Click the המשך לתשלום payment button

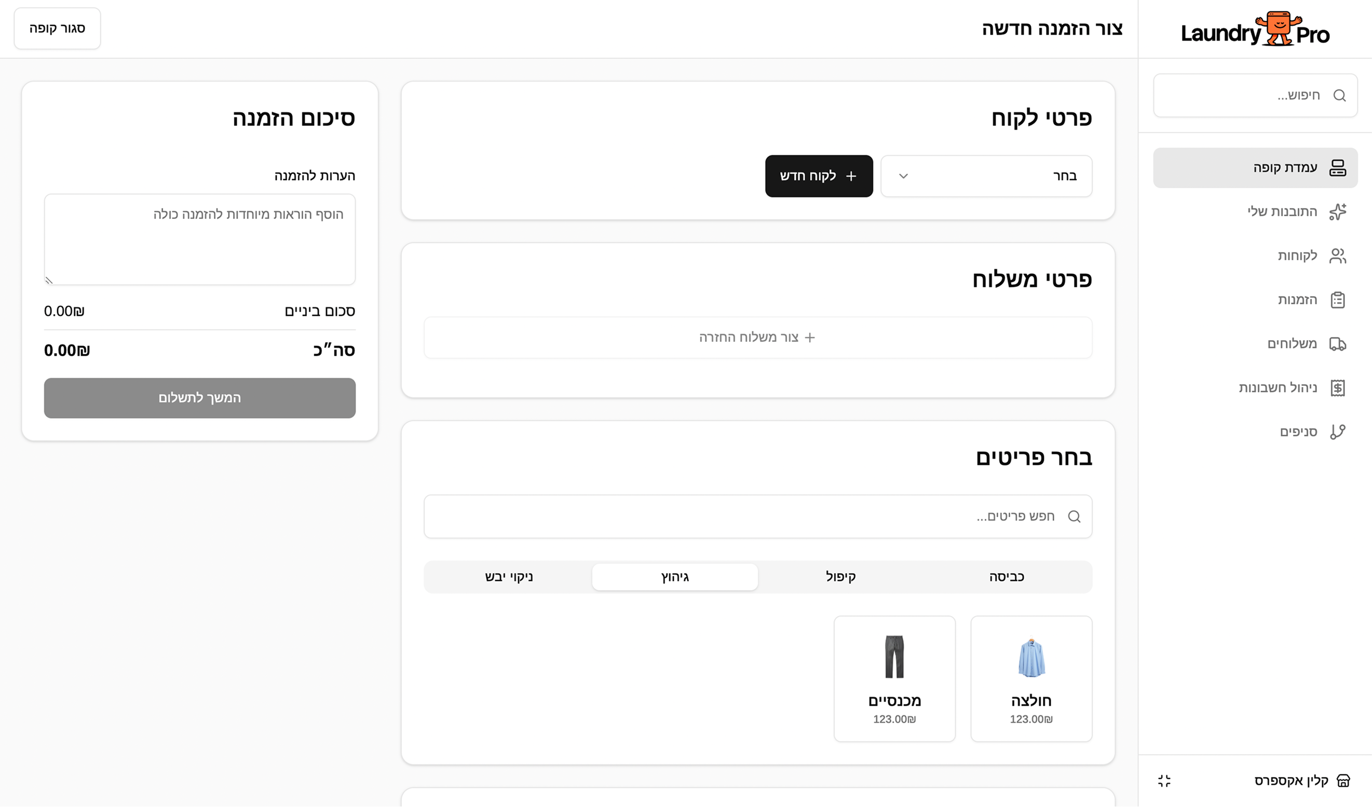point(199,397)
